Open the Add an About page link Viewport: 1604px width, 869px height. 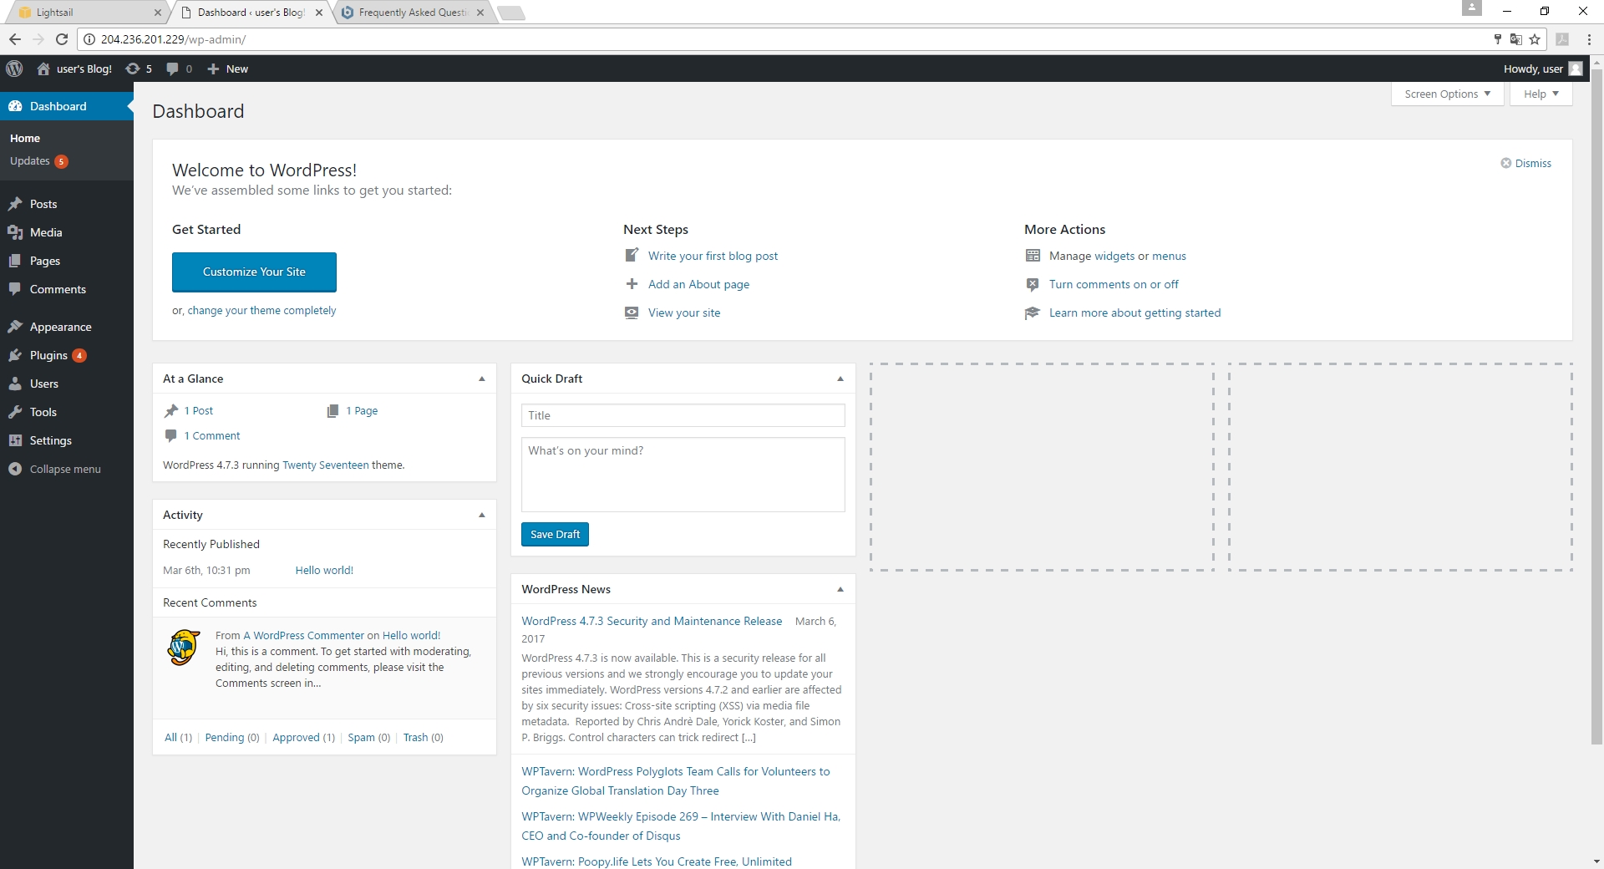pos(698,284)
